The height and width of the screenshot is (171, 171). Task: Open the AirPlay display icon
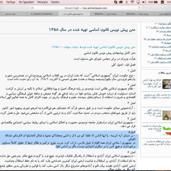138,2
